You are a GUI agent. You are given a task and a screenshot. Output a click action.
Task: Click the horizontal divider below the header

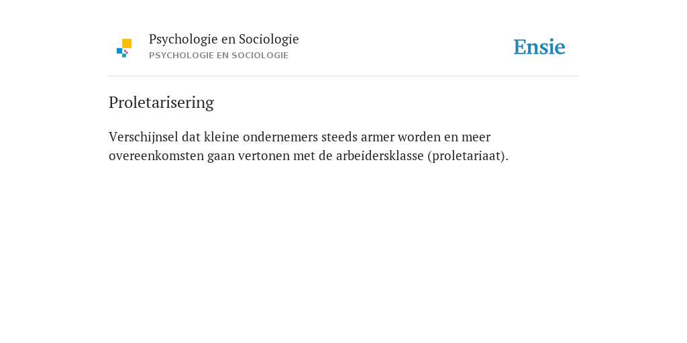pos(343,76)
